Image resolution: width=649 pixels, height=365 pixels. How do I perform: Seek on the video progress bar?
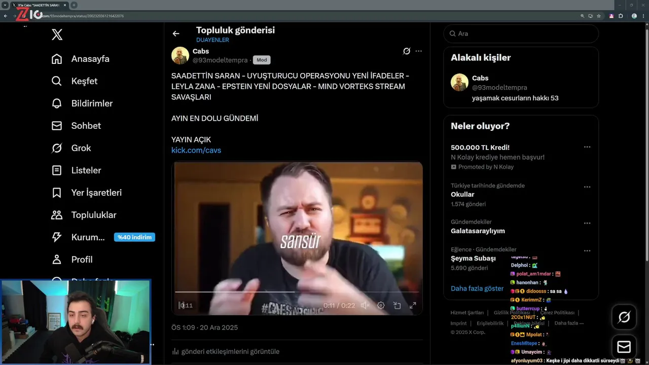[x=297, y=292]
